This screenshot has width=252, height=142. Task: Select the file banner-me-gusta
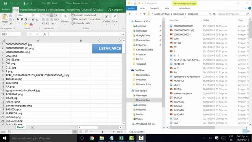point(183,93)
